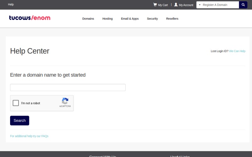Click the We Can Help link
This screenshot has height=157, width=252.
pyautogui.click(x=237, y=51)
